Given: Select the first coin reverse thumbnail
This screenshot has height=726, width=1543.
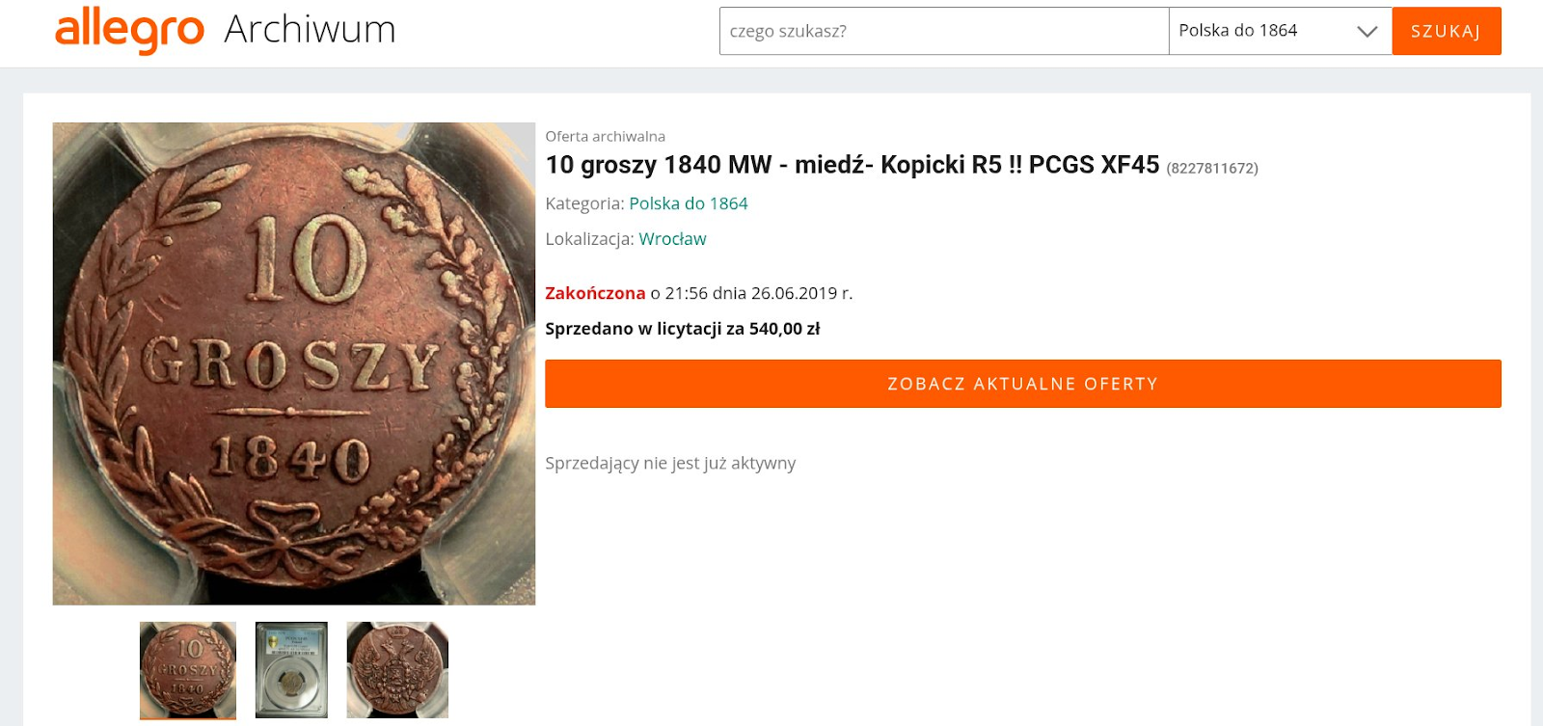Looking at the screenshot, I should (x=188, y=670).
